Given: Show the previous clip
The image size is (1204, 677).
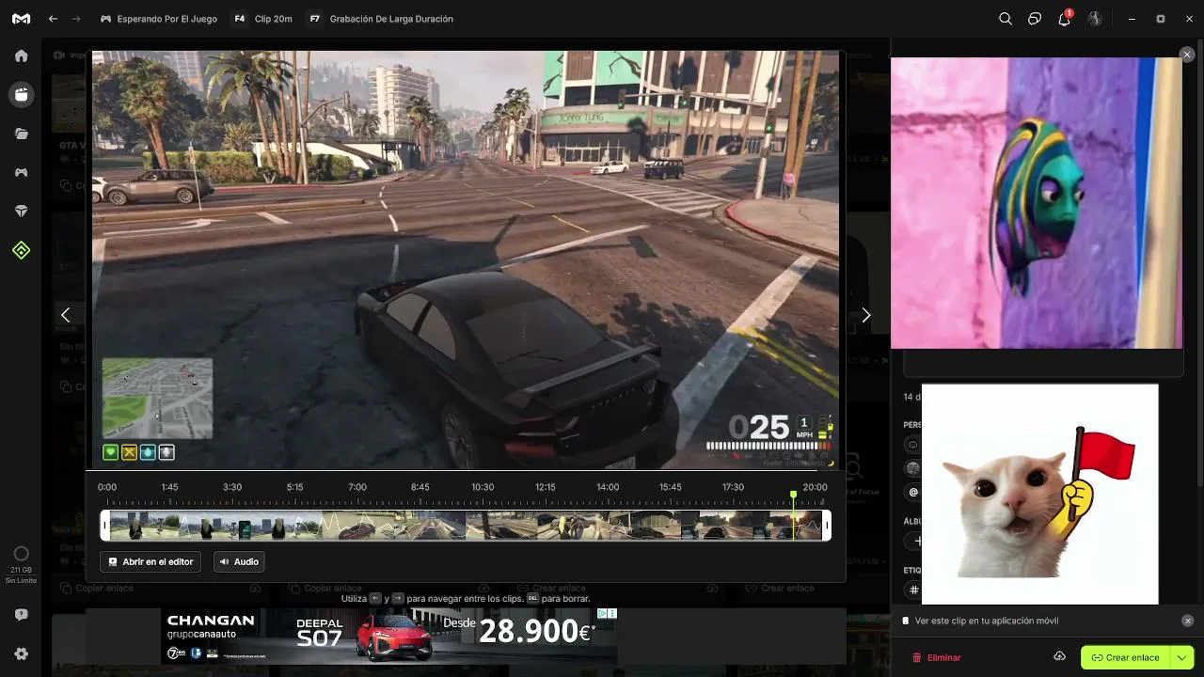Looking at the screenshot, I should (65, 315).
